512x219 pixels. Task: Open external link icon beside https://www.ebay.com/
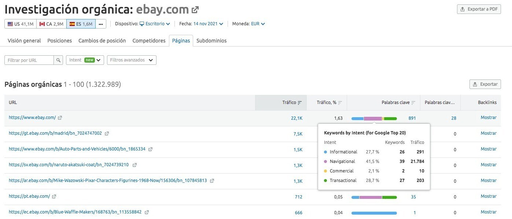pos(60,118)
